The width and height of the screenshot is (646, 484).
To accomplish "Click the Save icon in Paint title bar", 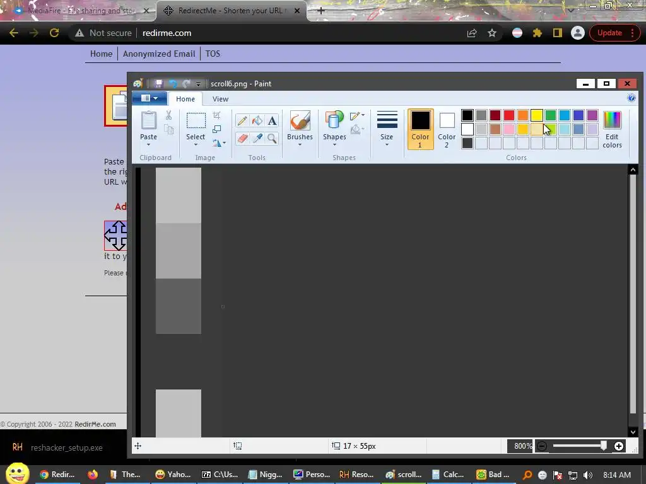I will click(x=158, y=84).
